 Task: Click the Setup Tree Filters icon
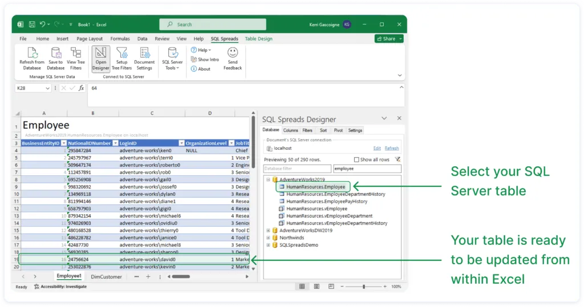tap(121, 53)
